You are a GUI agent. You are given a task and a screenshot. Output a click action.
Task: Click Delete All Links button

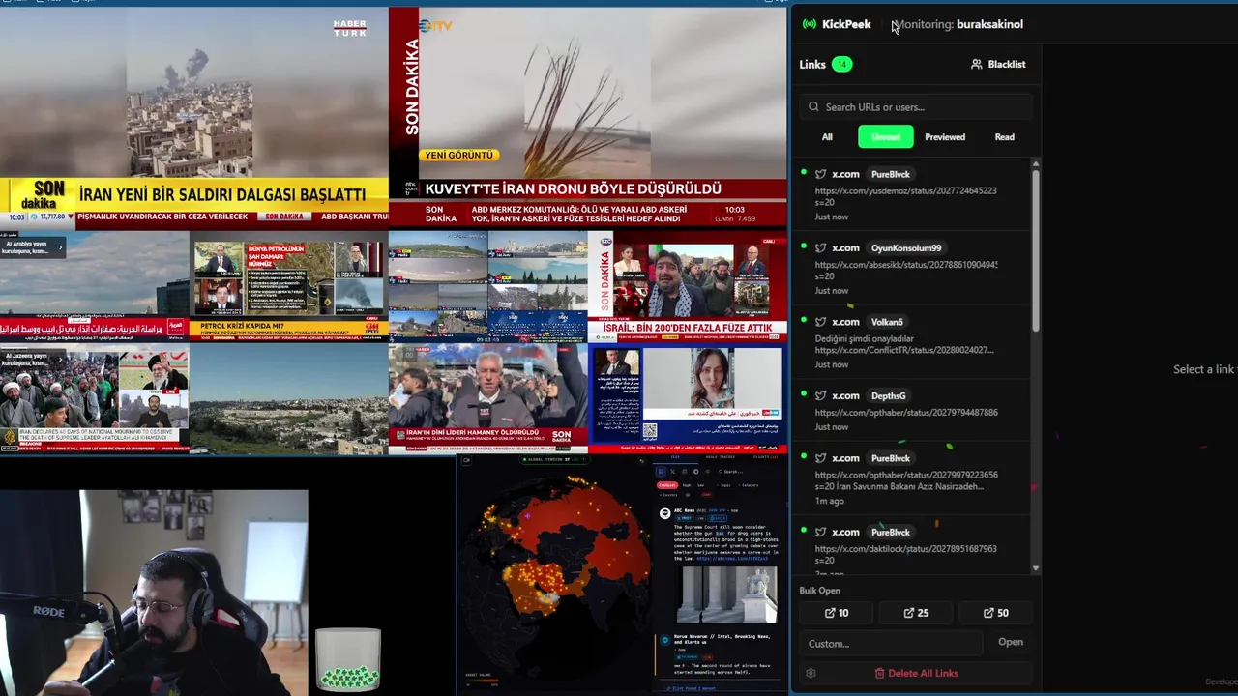coord(916,673)
